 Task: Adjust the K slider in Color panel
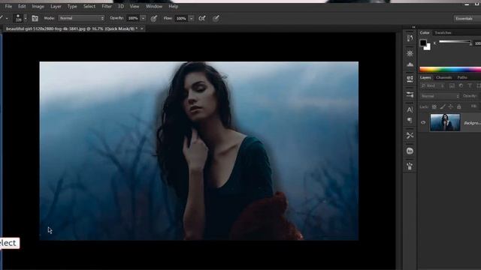455,42
